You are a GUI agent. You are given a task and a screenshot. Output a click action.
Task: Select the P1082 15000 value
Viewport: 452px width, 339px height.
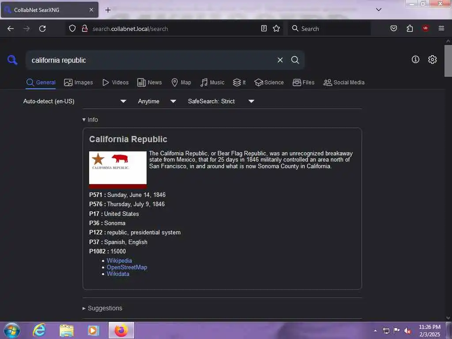coord(118,251)
